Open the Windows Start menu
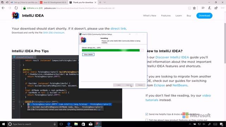Viewport: 226px width, 127px height. (x=4, y=124)
